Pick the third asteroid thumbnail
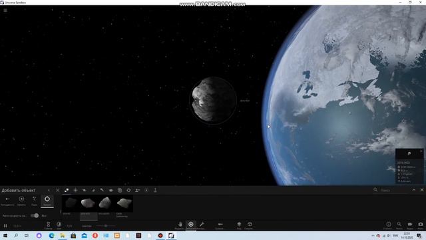Viewport: 426px width, 240px height. [105, 203]
